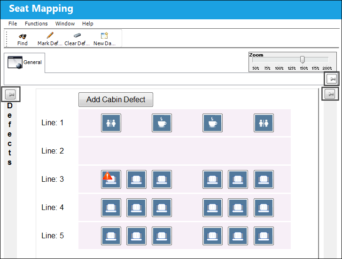342x259 pixels.
Task: Click the vertical Defects panel label
Action: click(x=9, y=134)
